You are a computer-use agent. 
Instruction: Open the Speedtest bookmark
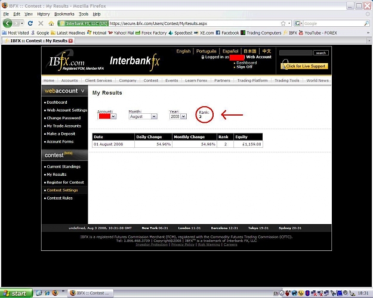tap(180, 33)
